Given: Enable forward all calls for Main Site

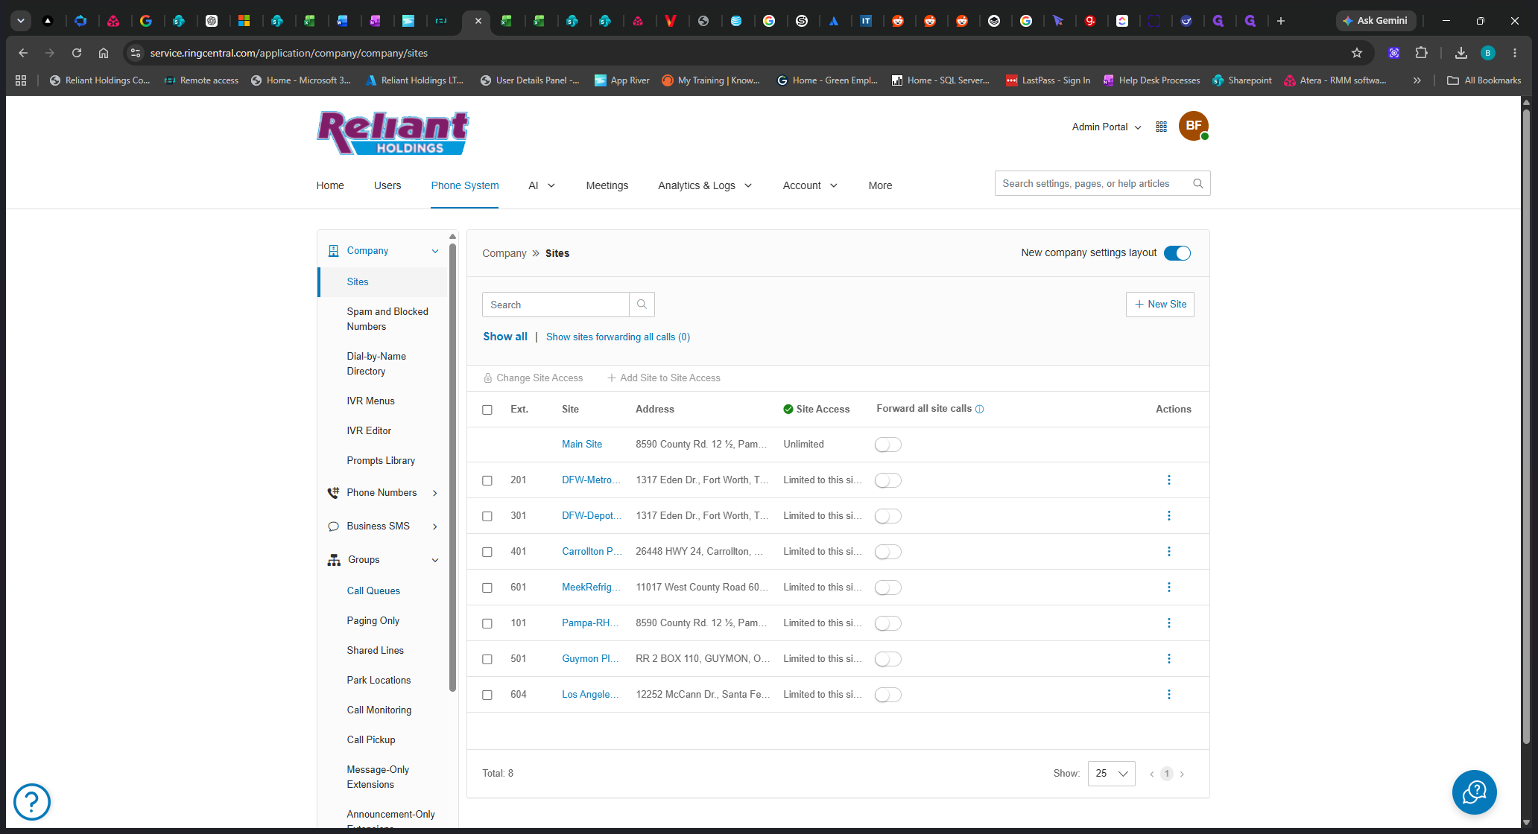Looking at the screenshot, I should (887, 445).
